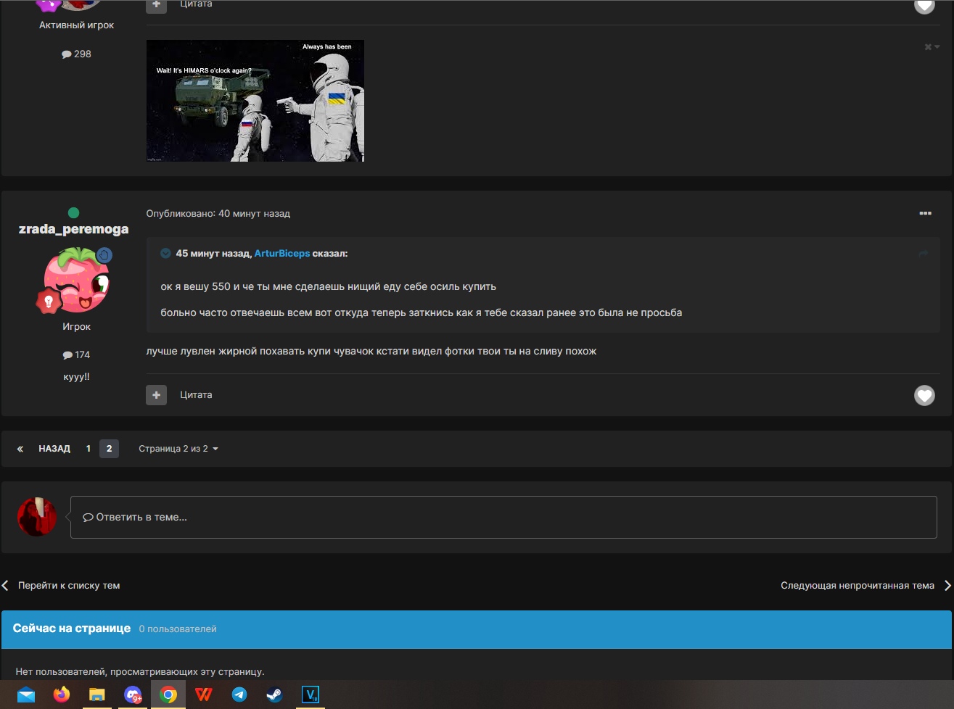Open the image options dropdown near HIMARS meme
The width and height of the screenshot is (954, 709).
pyautogui.click(x=932, y=47)
